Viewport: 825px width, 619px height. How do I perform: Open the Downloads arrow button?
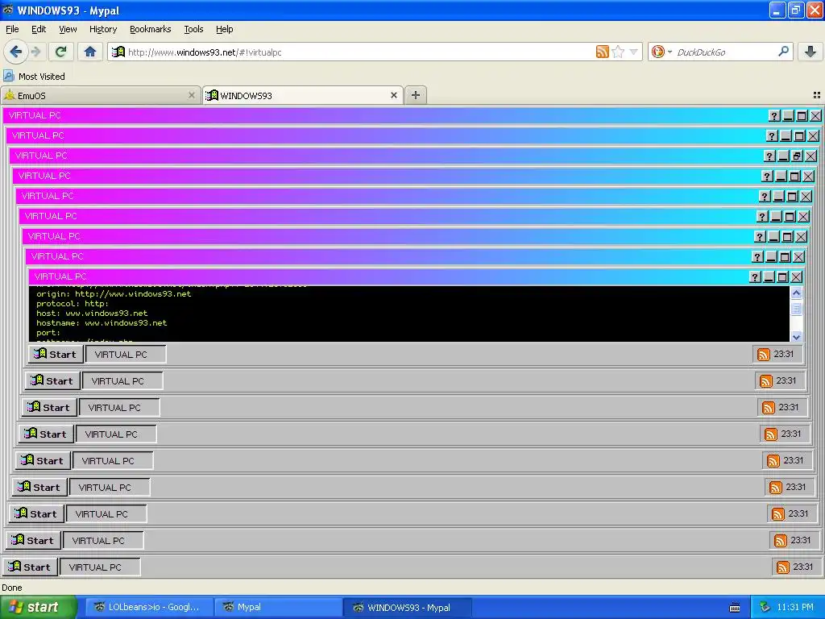[x=810, y=52]
